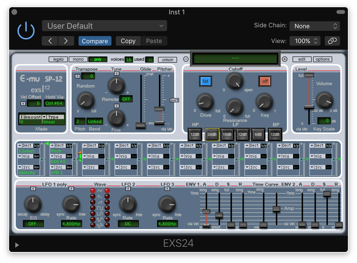Toggle Src inv for Velocity source
The image size is (357, 263).
pyautogui.click(x=37, y=167)
